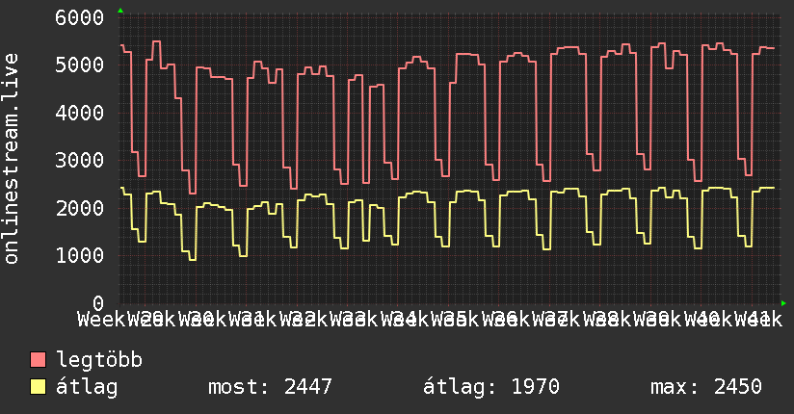Click the 6000 y-axis label
This screenshot has height=414, width=794.
[80, 17]
